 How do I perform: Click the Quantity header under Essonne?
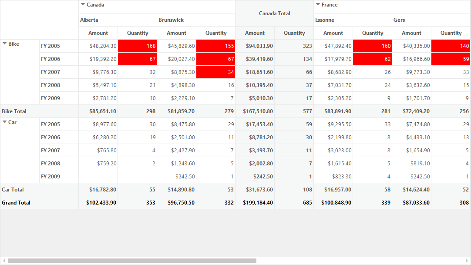pyautogui.click(x=373, y=33)
